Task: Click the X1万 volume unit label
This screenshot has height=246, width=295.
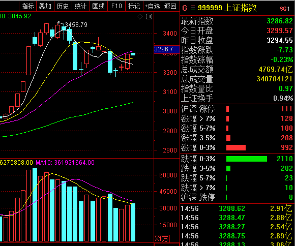Action: click(x=162, y=239)
